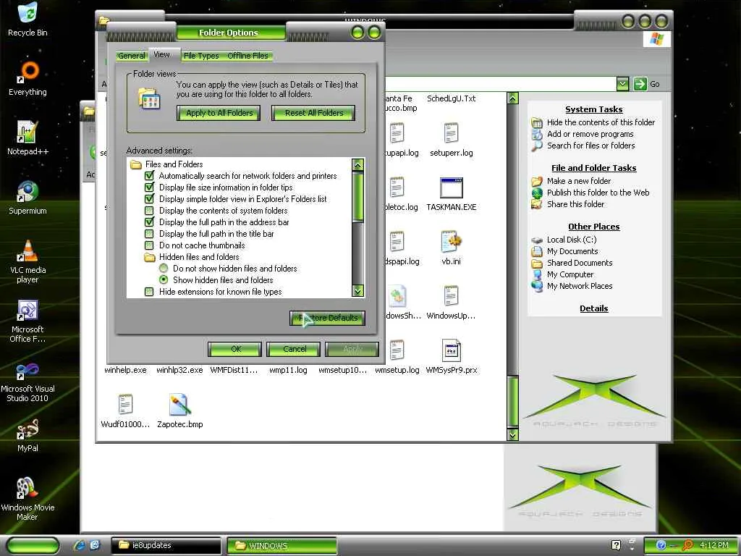This screenshot has width=741, height=556.
Task: Click the ie8updates taskbar button
Action: pos(166,545)
